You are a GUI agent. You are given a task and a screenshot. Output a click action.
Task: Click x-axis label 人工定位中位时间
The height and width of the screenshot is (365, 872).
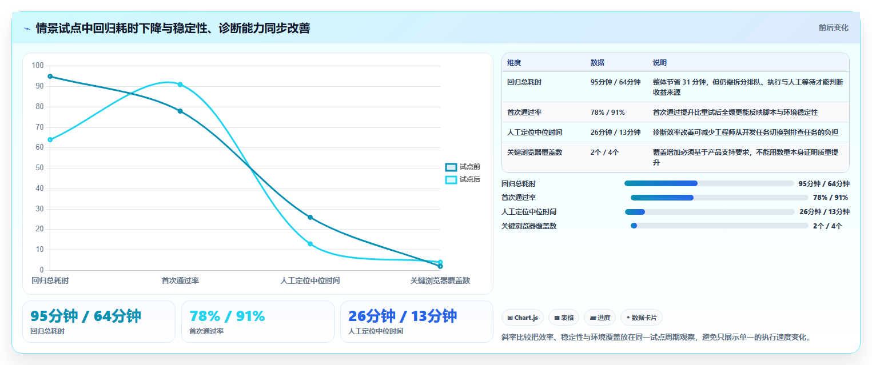click(x=310, y=280)
